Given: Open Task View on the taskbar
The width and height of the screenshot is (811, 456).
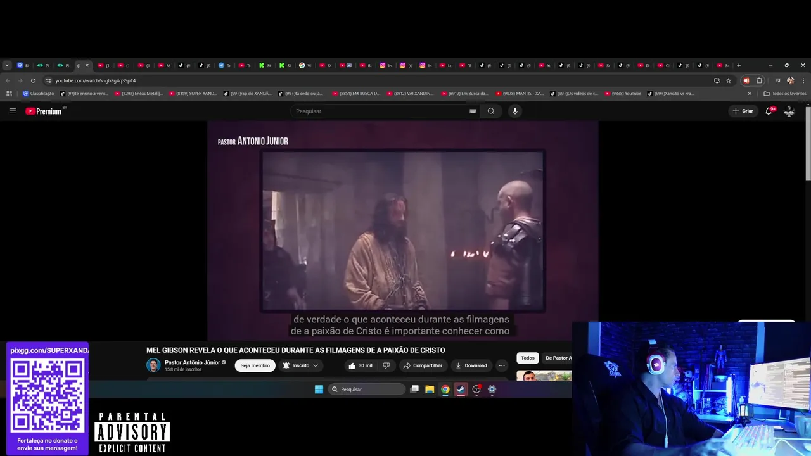Looking at the screenshot, I should [414, 389].
